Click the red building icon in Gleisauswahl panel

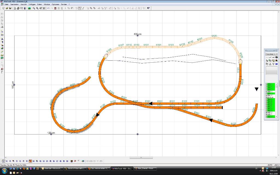277,60
